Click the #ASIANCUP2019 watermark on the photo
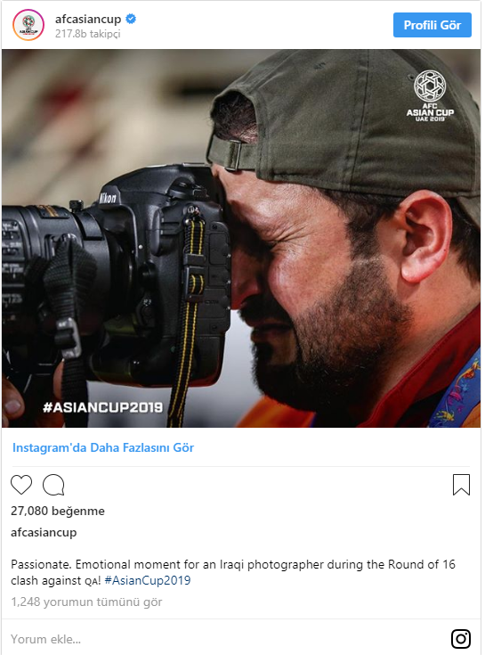This screenshot has width=485, height=655. (102, 407)
